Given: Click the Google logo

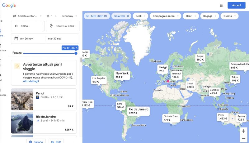Looking at the screenshot, I should [9, 5].
